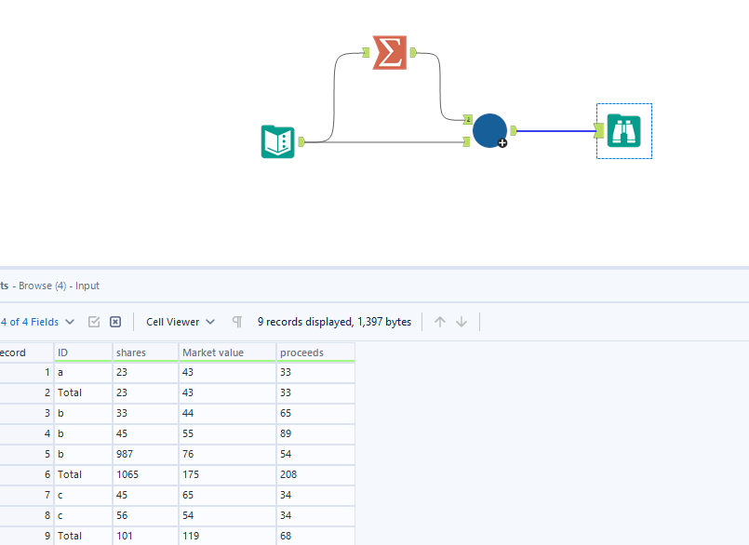Enable the checkmark selection icon
The image size is (749, 545).
(94, 321)
